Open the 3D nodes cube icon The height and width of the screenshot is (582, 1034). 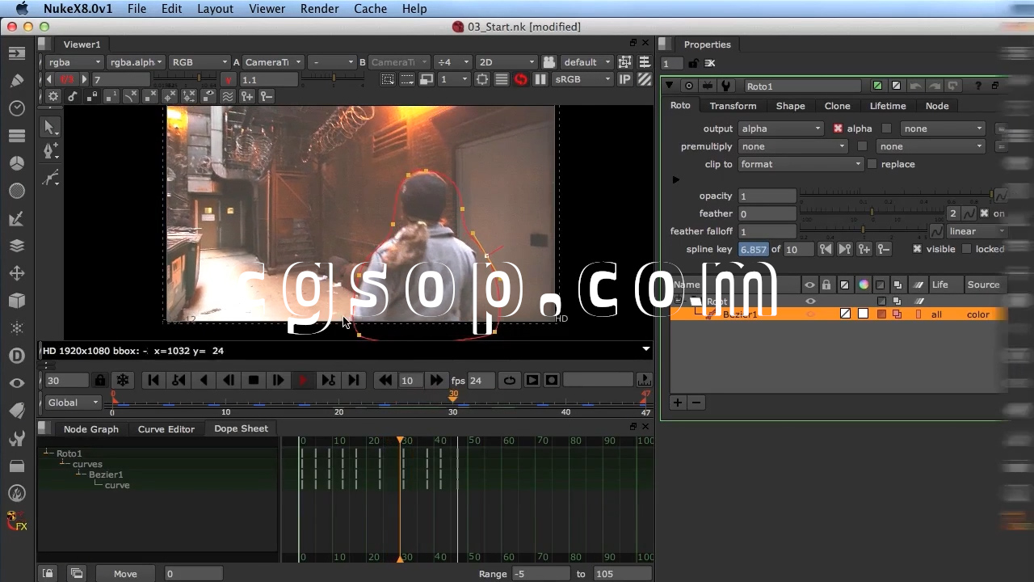point(17,301)
